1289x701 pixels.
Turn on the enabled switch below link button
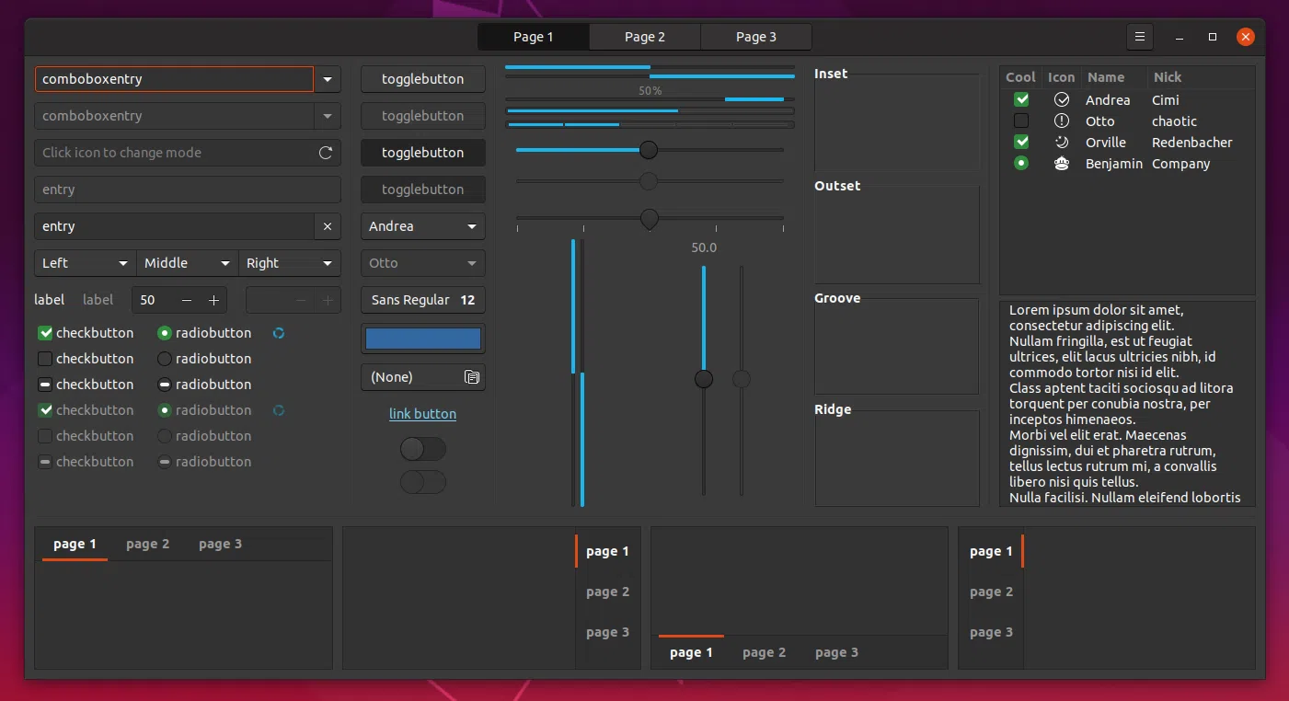point(423,449)
